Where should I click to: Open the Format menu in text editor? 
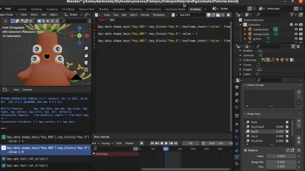[x=145, y=15]
